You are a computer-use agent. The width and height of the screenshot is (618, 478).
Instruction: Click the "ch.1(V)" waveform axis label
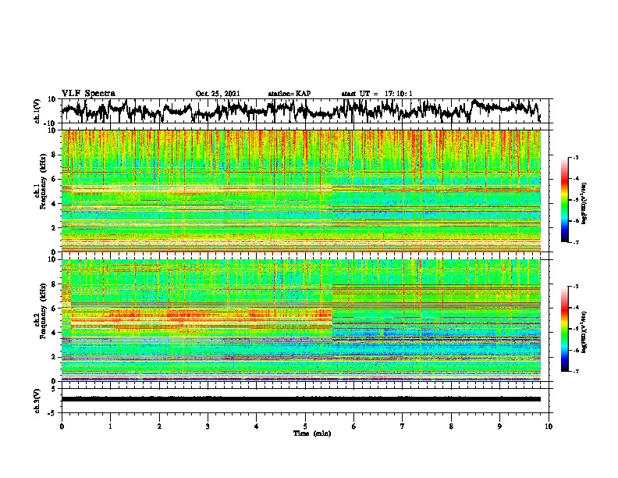point(37,111)
